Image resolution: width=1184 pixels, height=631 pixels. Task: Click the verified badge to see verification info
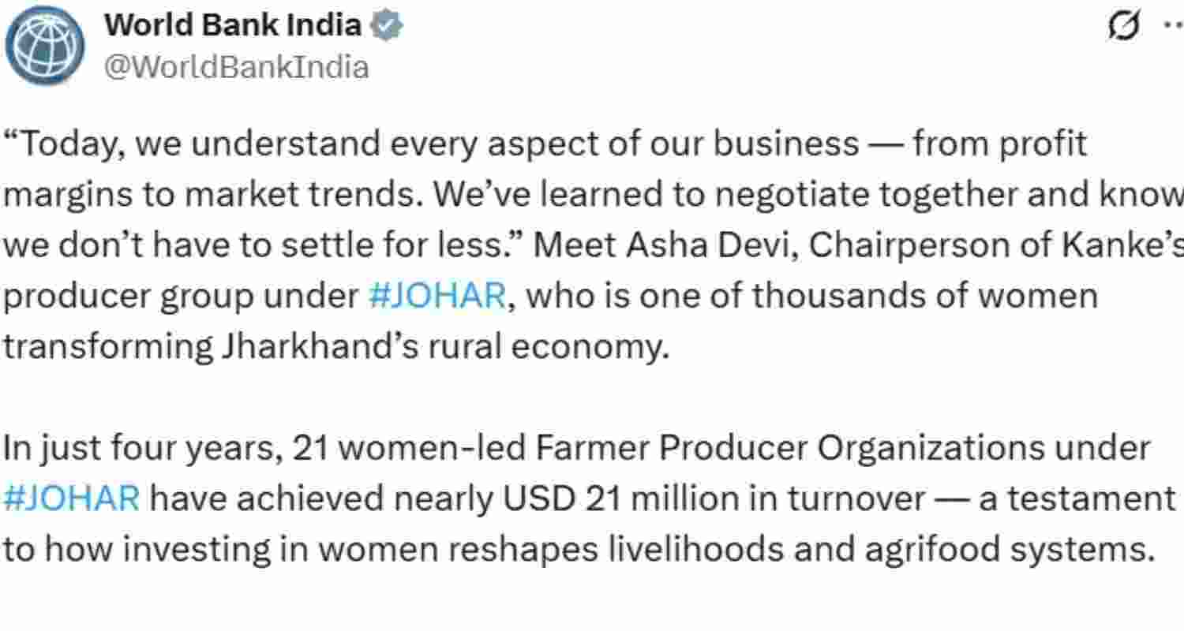pos(386,24)
